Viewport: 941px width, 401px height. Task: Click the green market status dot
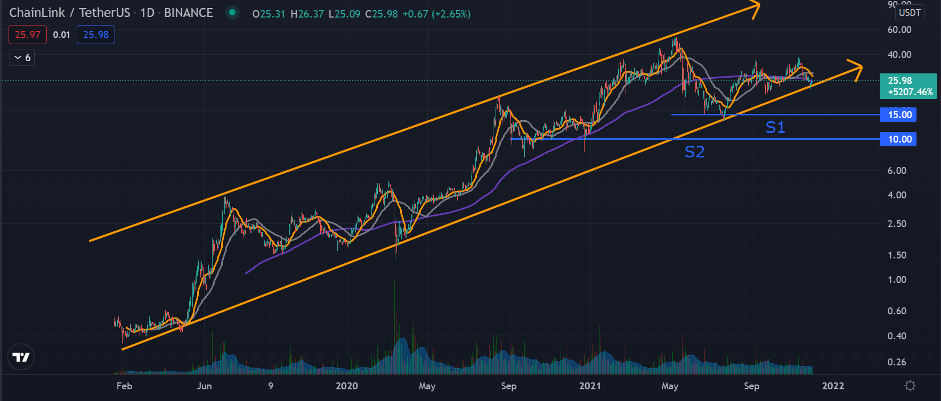click(x=232, y=13)
